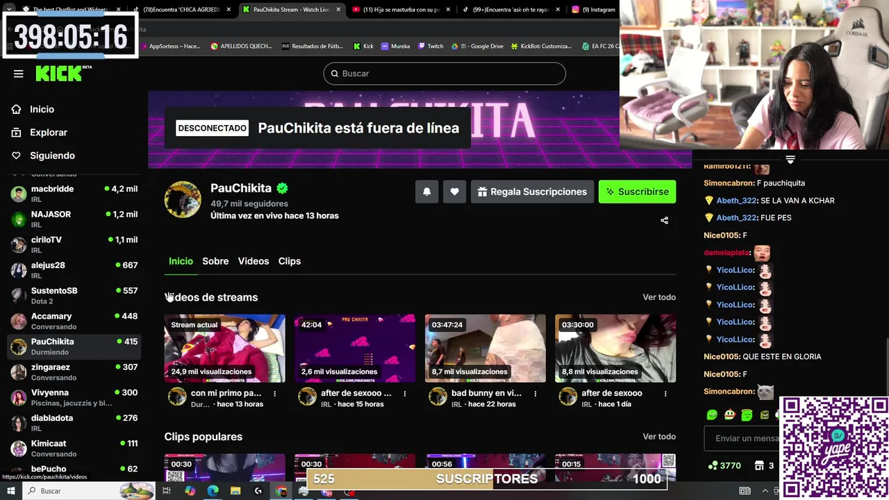The image size is (889, 500).
Task: Switch to the YouTube '(11) Hija se...' tab
Action: [401, 10]
